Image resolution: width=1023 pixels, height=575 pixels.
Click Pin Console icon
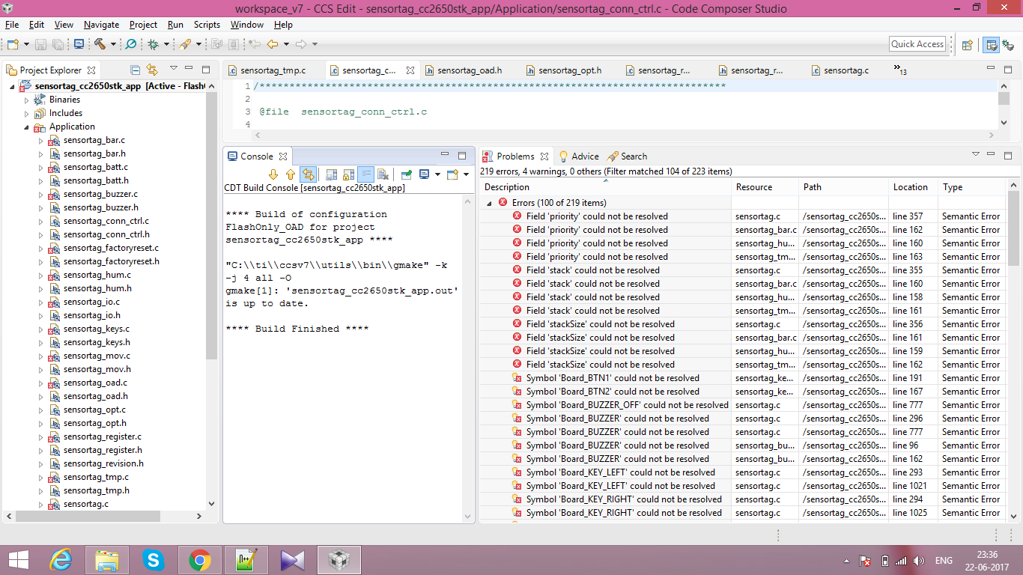(406, 174)
